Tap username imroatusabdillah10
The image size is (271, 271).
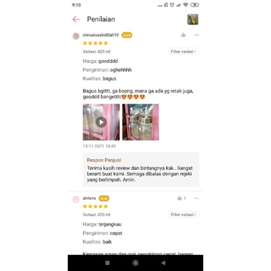(x=101, y=35)
